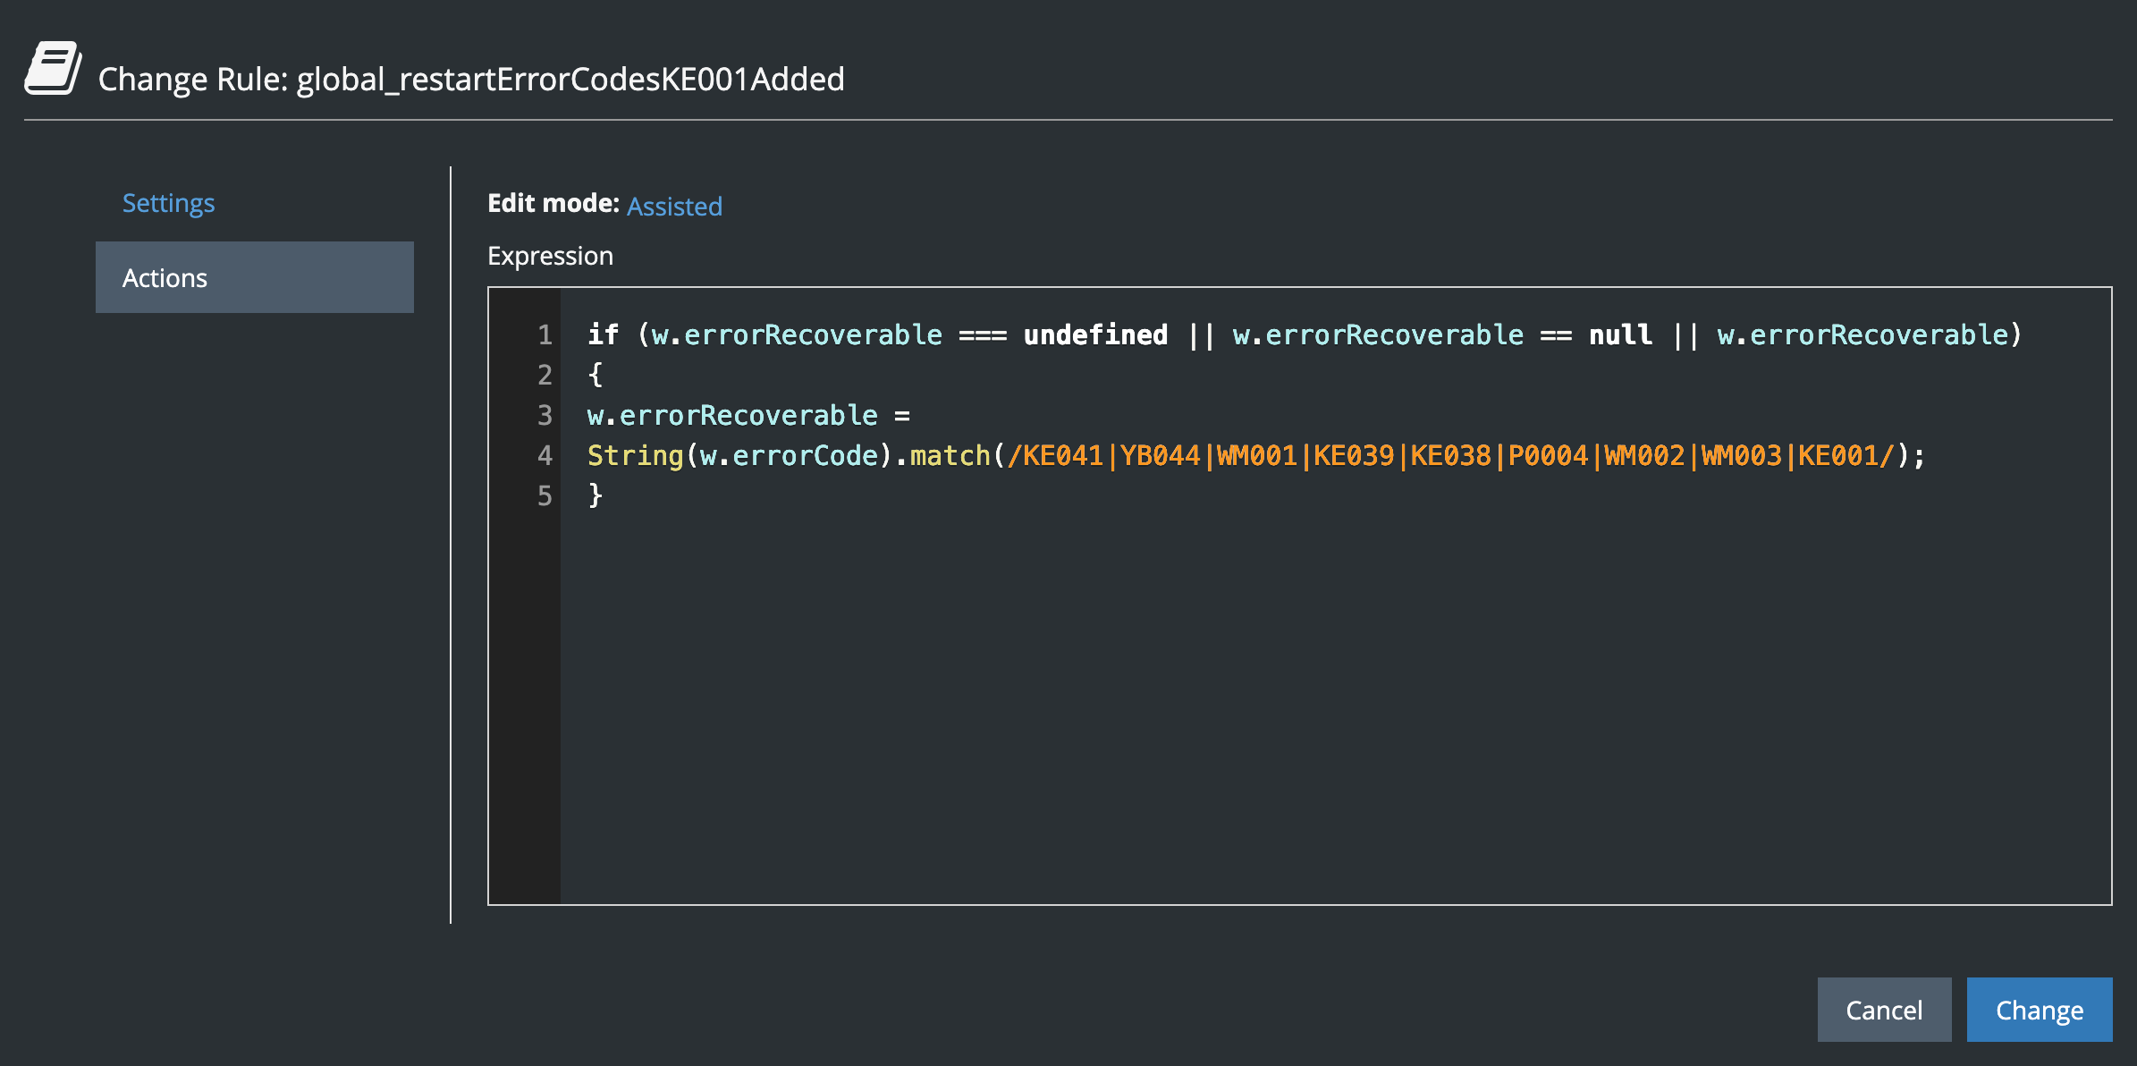
Task: Click the rule book icon in header
Action: click(x=53, y=69)
